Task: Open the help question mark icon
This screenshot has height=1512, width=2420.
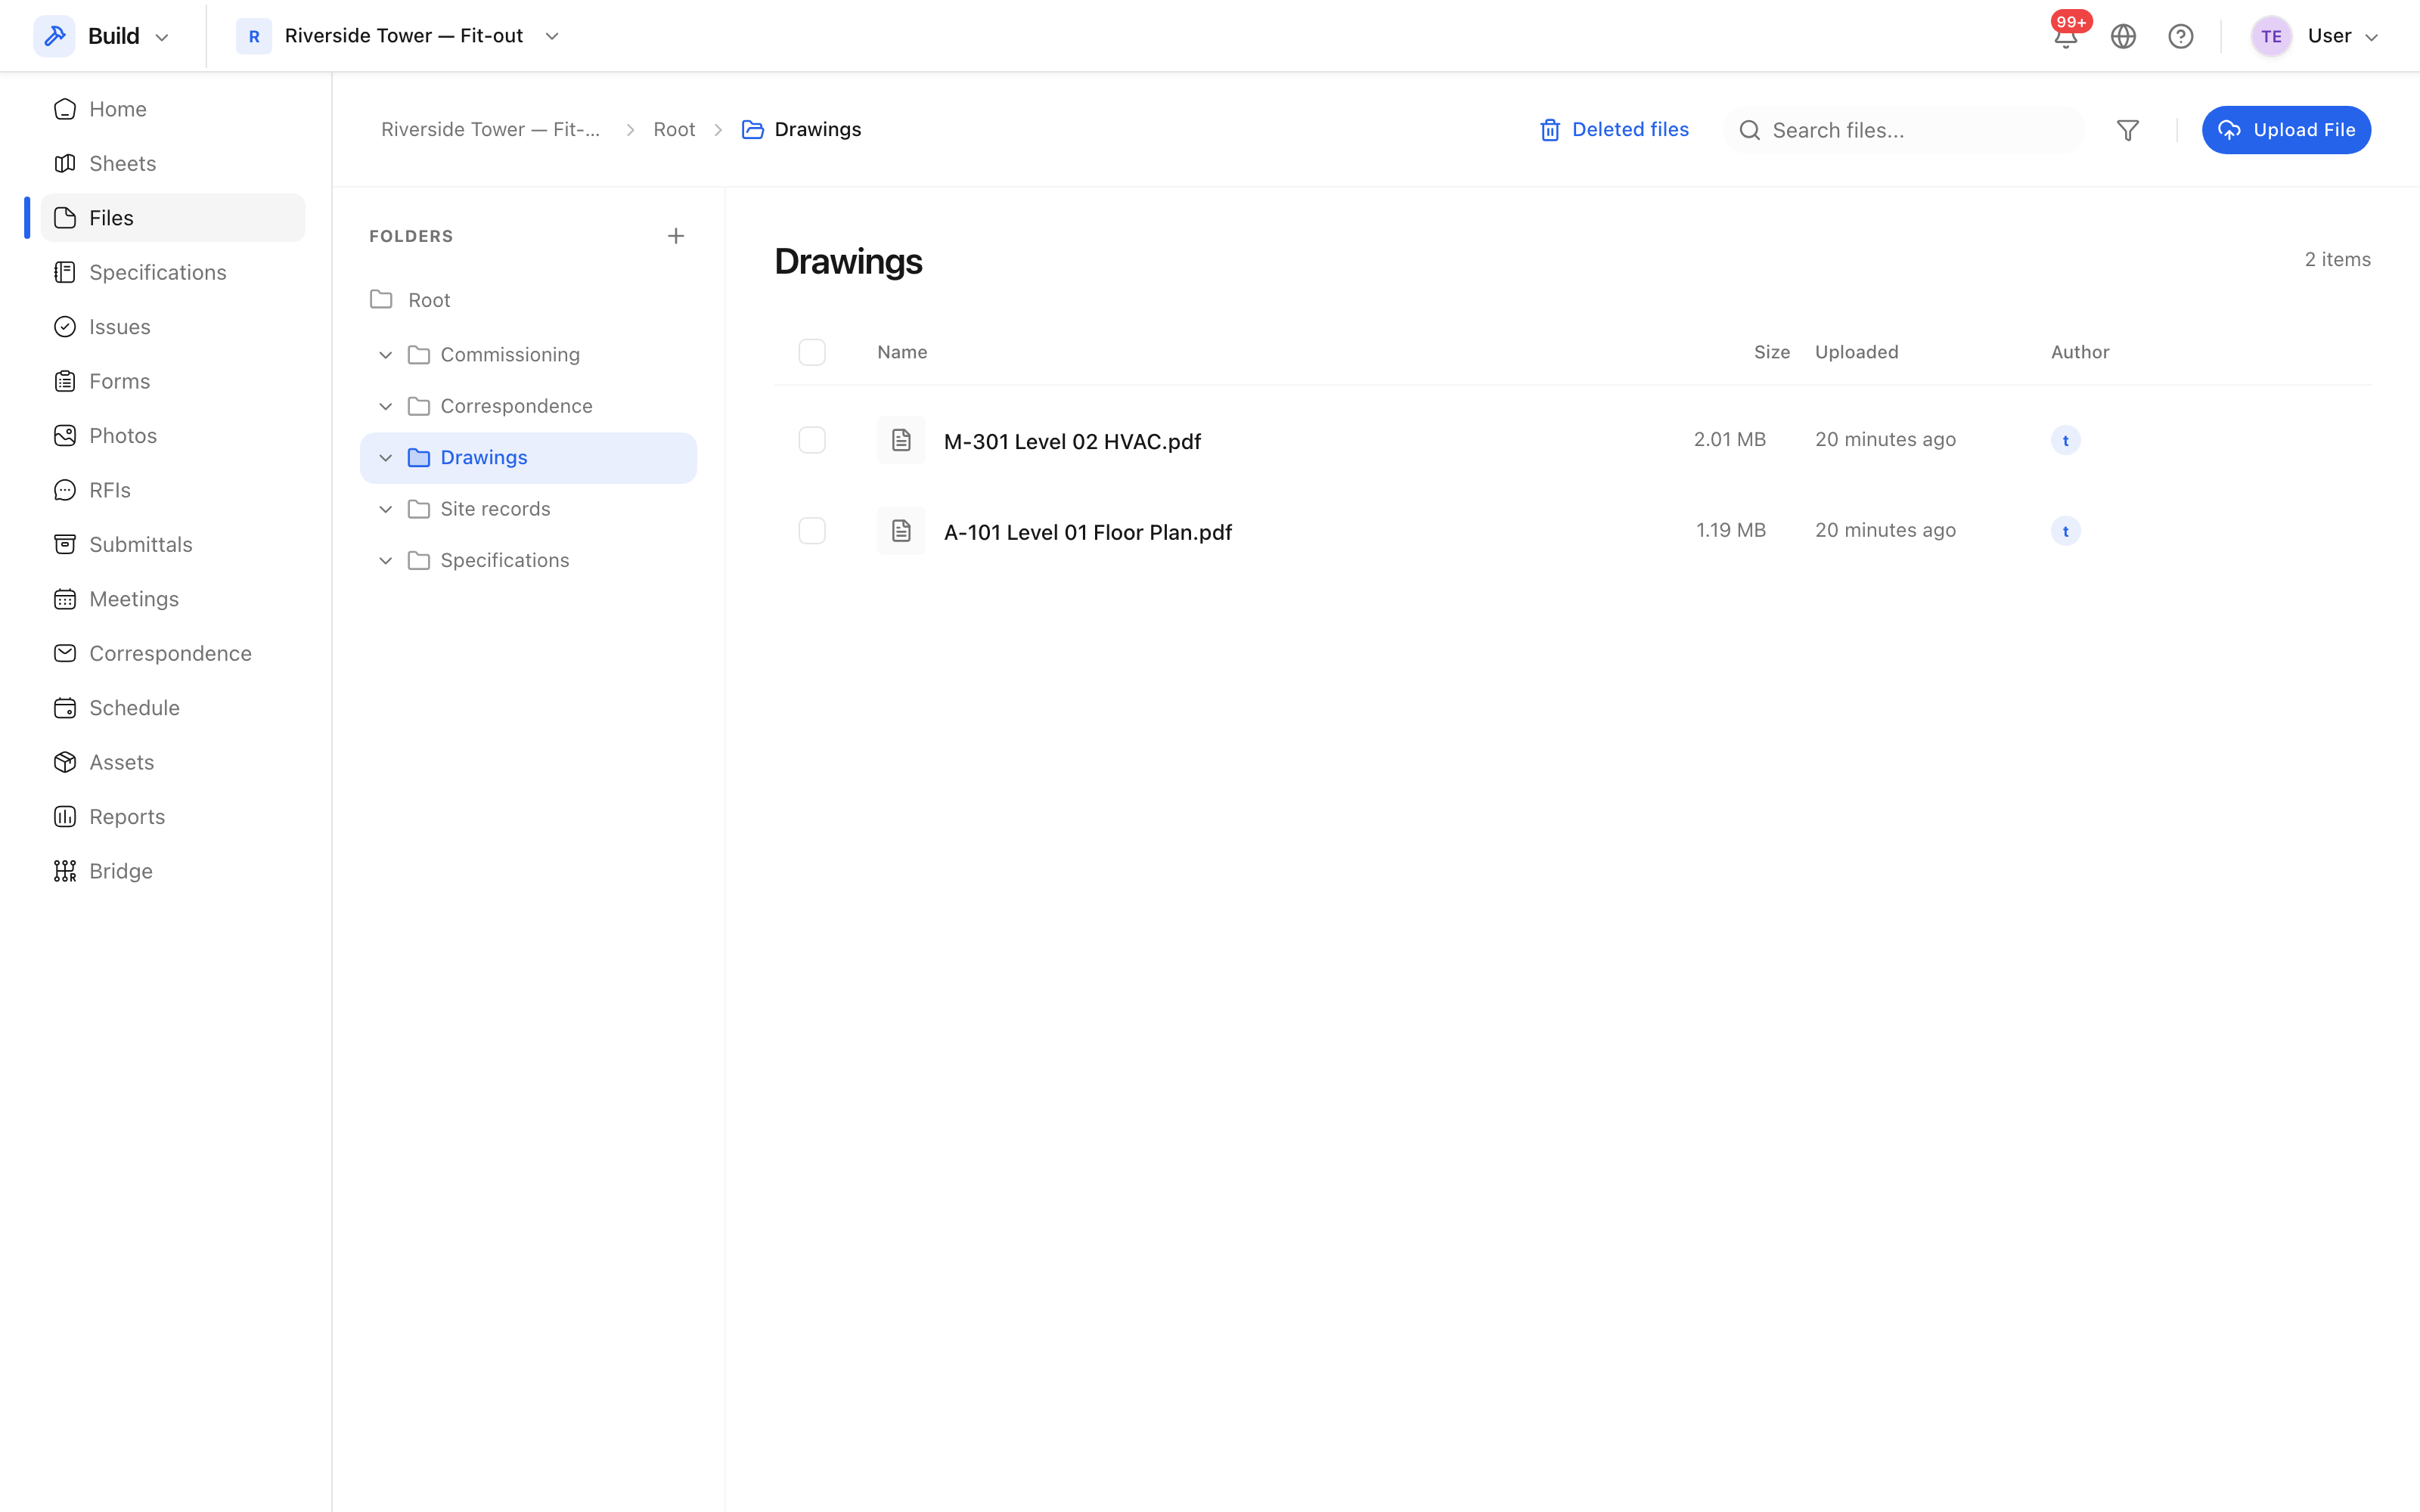Action: (2181, 37)
